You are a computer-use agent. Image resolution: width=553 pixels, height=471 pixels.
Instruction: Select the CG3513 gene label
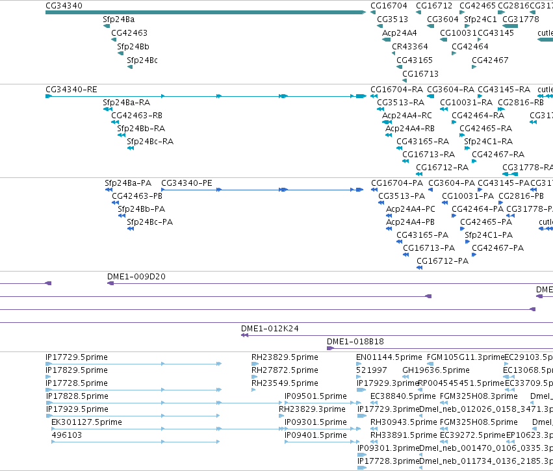(392, 19)
